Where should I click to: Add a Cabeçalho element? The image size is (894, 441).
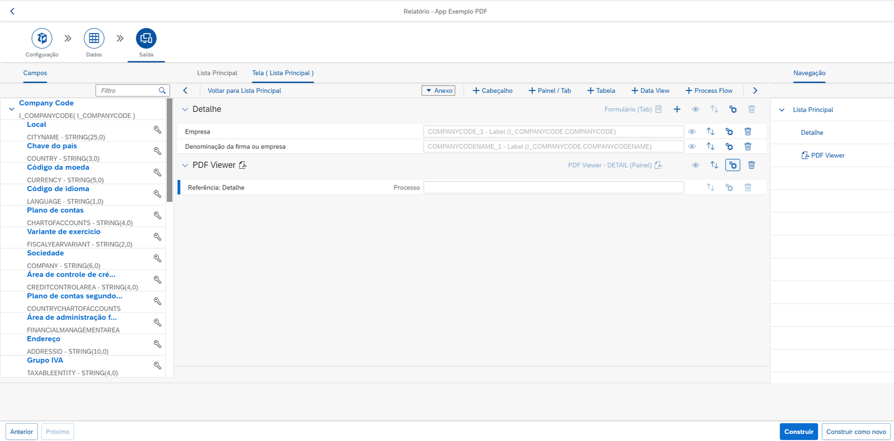point(493,91)
